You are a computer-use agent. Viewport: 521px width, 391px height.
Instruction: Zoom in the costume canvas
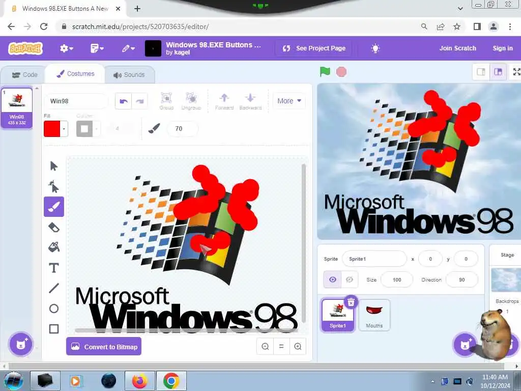pos(298,346)
